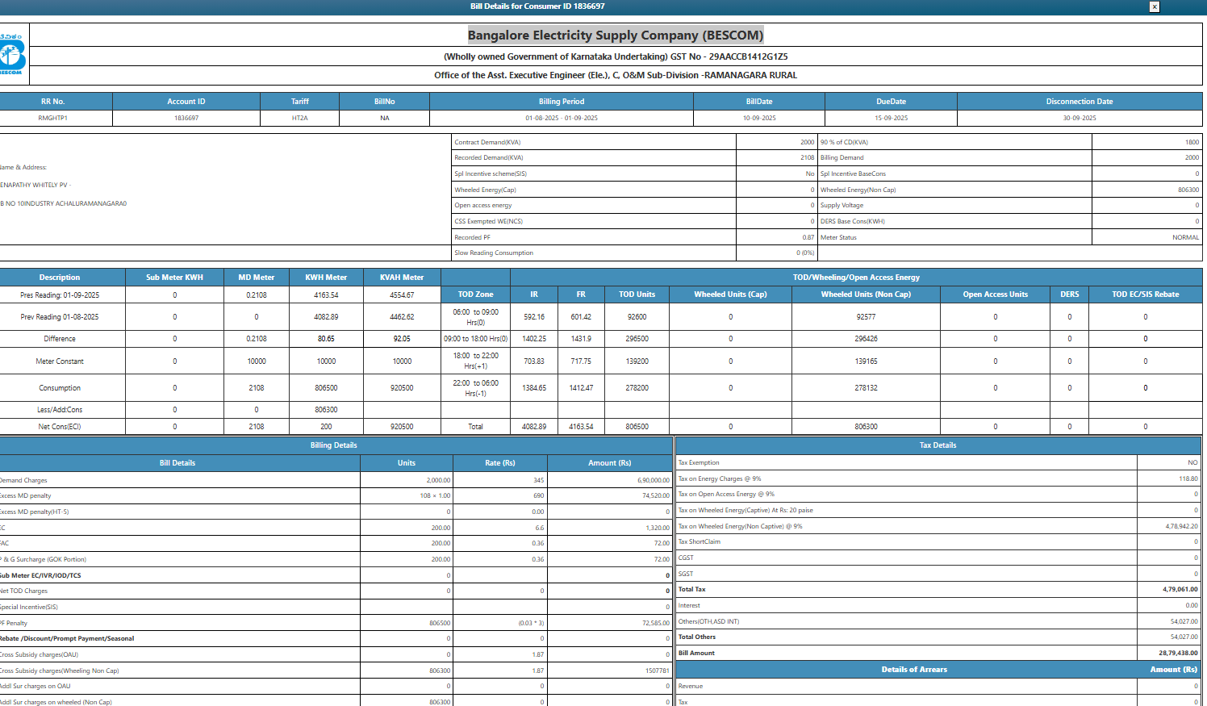The image size is (1207, 706).
Task: Click the 'Recorded Demand(KVA)' label
Action: pyautogui.click(x=489, y=158)
